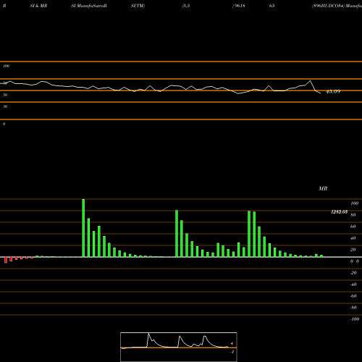The width and height of the screenshot is (362, 362).
Task: Click the '(5,5' parameter text
Action: (186, 6)
